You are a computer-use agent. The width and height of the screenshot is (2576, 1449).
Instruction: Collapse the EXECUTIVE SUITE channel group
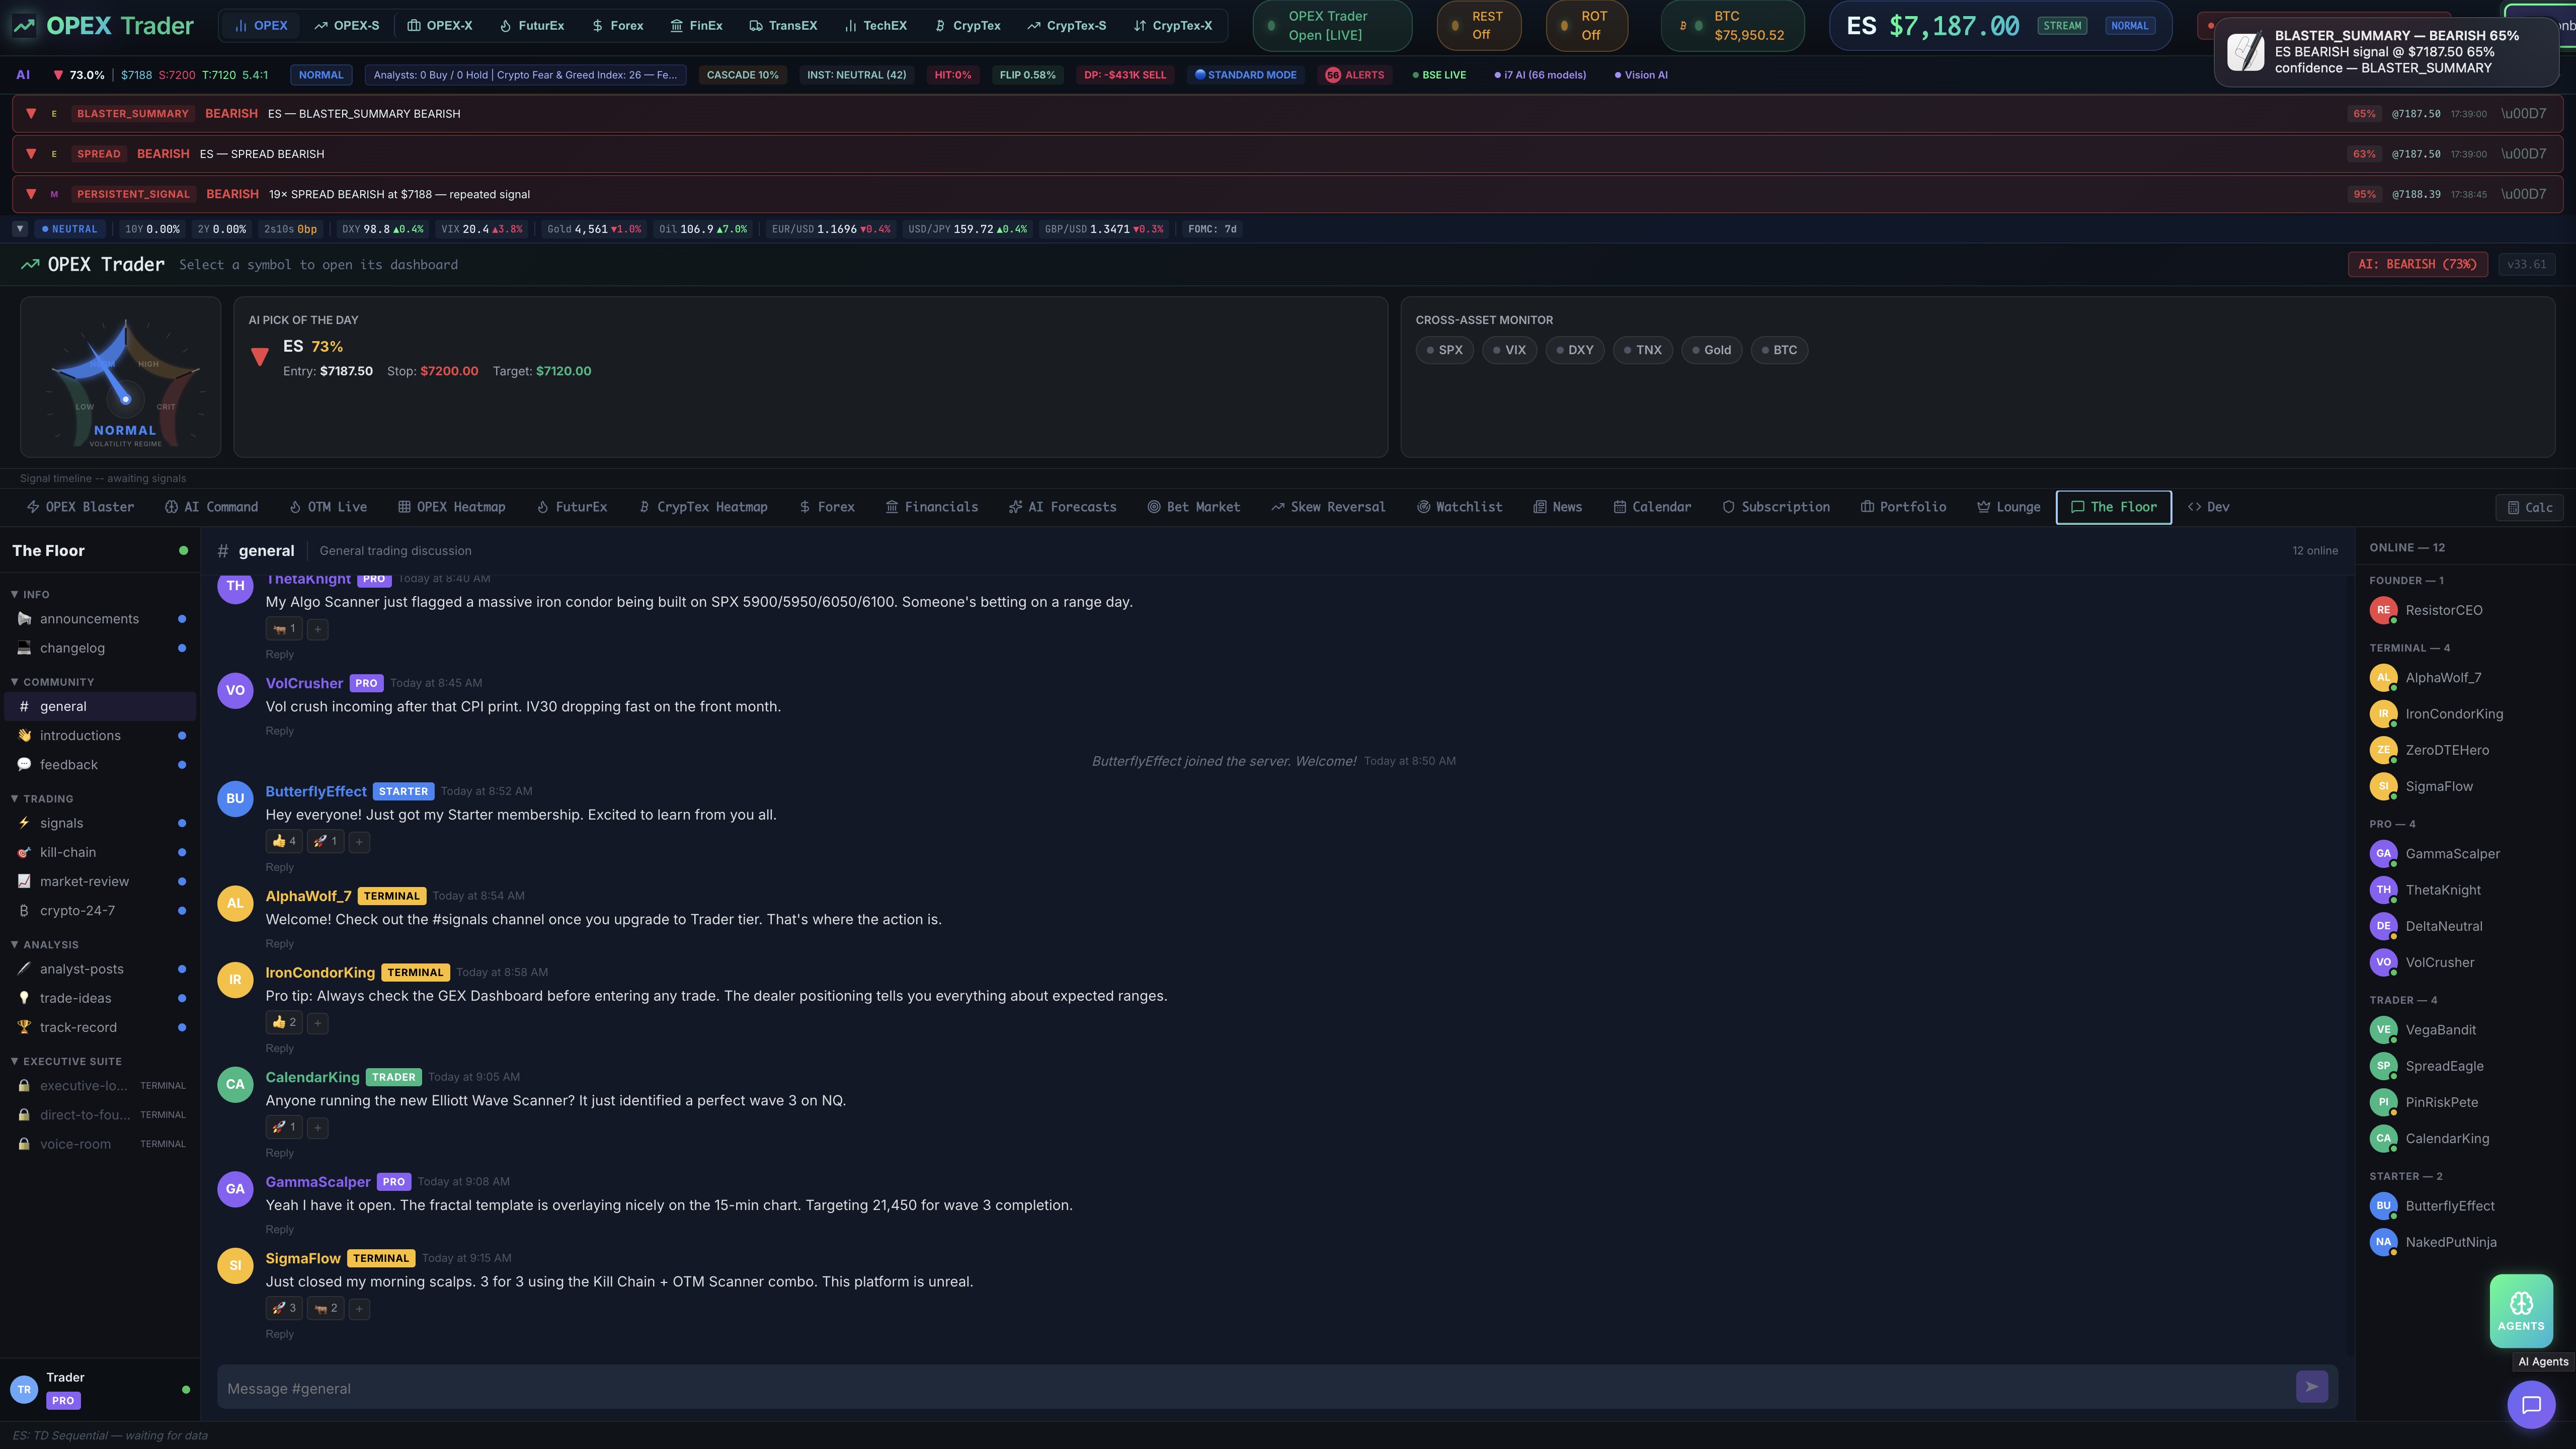pyautogui.click(x=66, y=1062)
